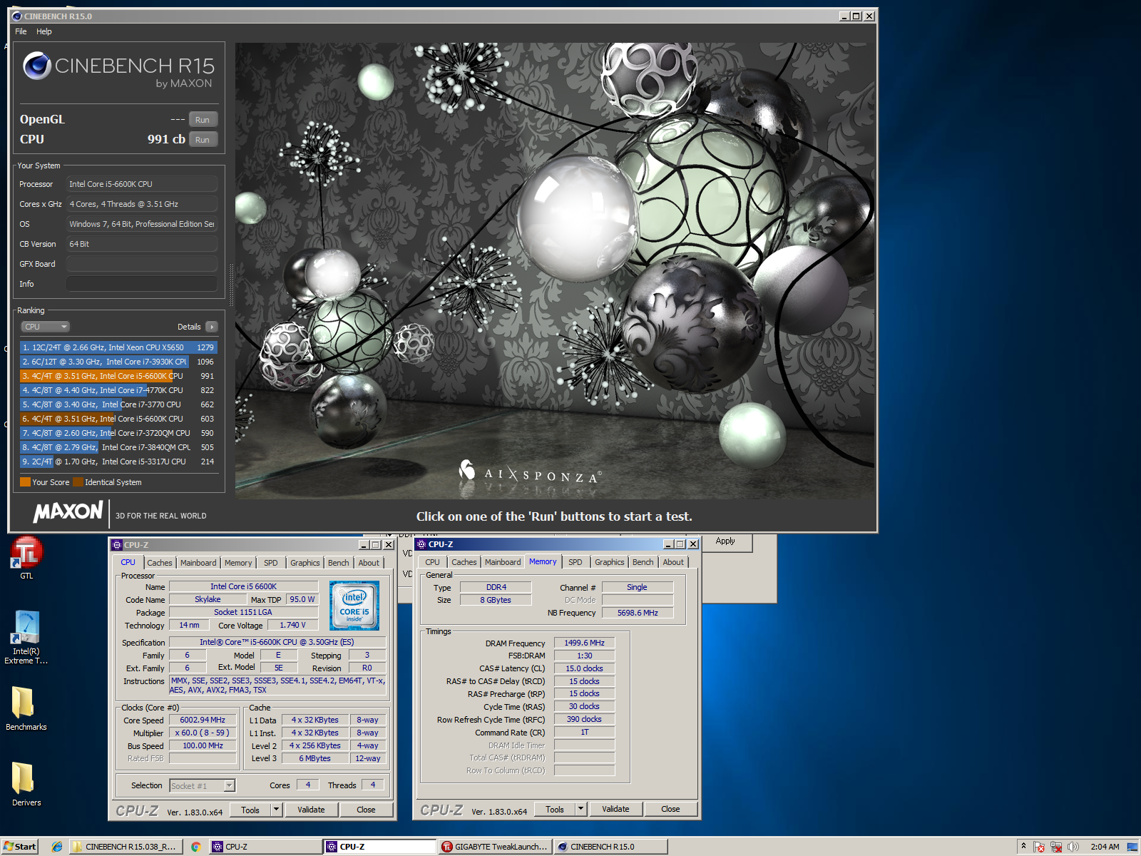Click the Info input field in Cinebench
This screenshot has width=1141, height=856.
pyautogui.click(x=142, y=284)
